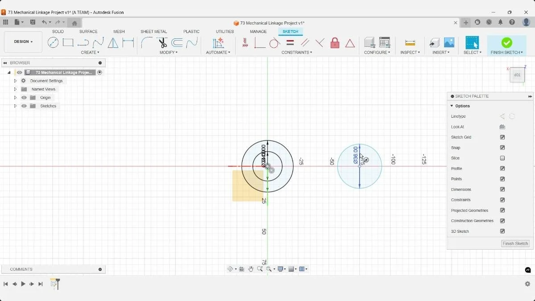The height and width of the screenshot is (301, 535).
Task: Activate the Mirror tool
Action: tap(113, 42)
